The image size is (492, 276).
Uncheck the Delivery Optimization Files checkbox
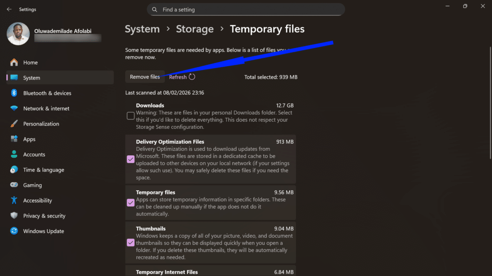point(130,159)
